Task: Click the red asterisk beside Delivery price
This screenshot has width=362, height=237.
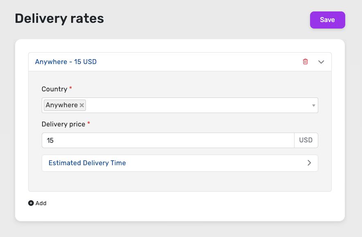Action: point(89,123)
